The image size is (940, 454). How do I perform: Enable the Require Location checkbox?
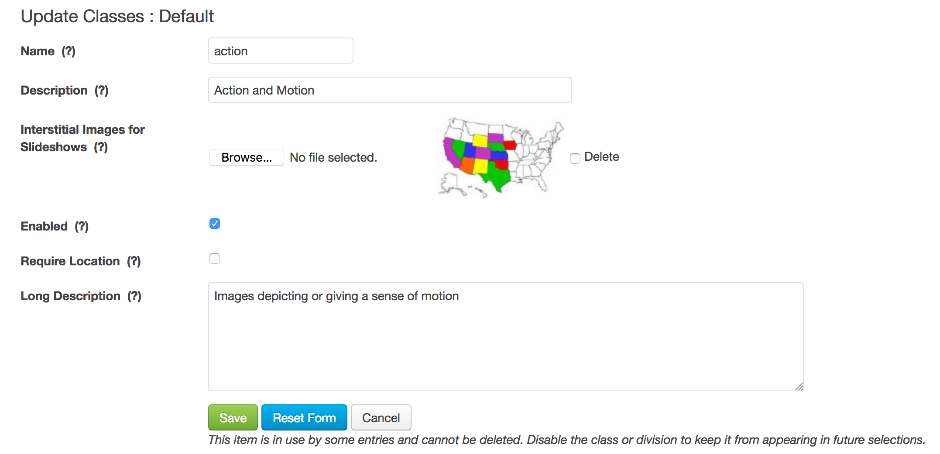pos(215,259)
